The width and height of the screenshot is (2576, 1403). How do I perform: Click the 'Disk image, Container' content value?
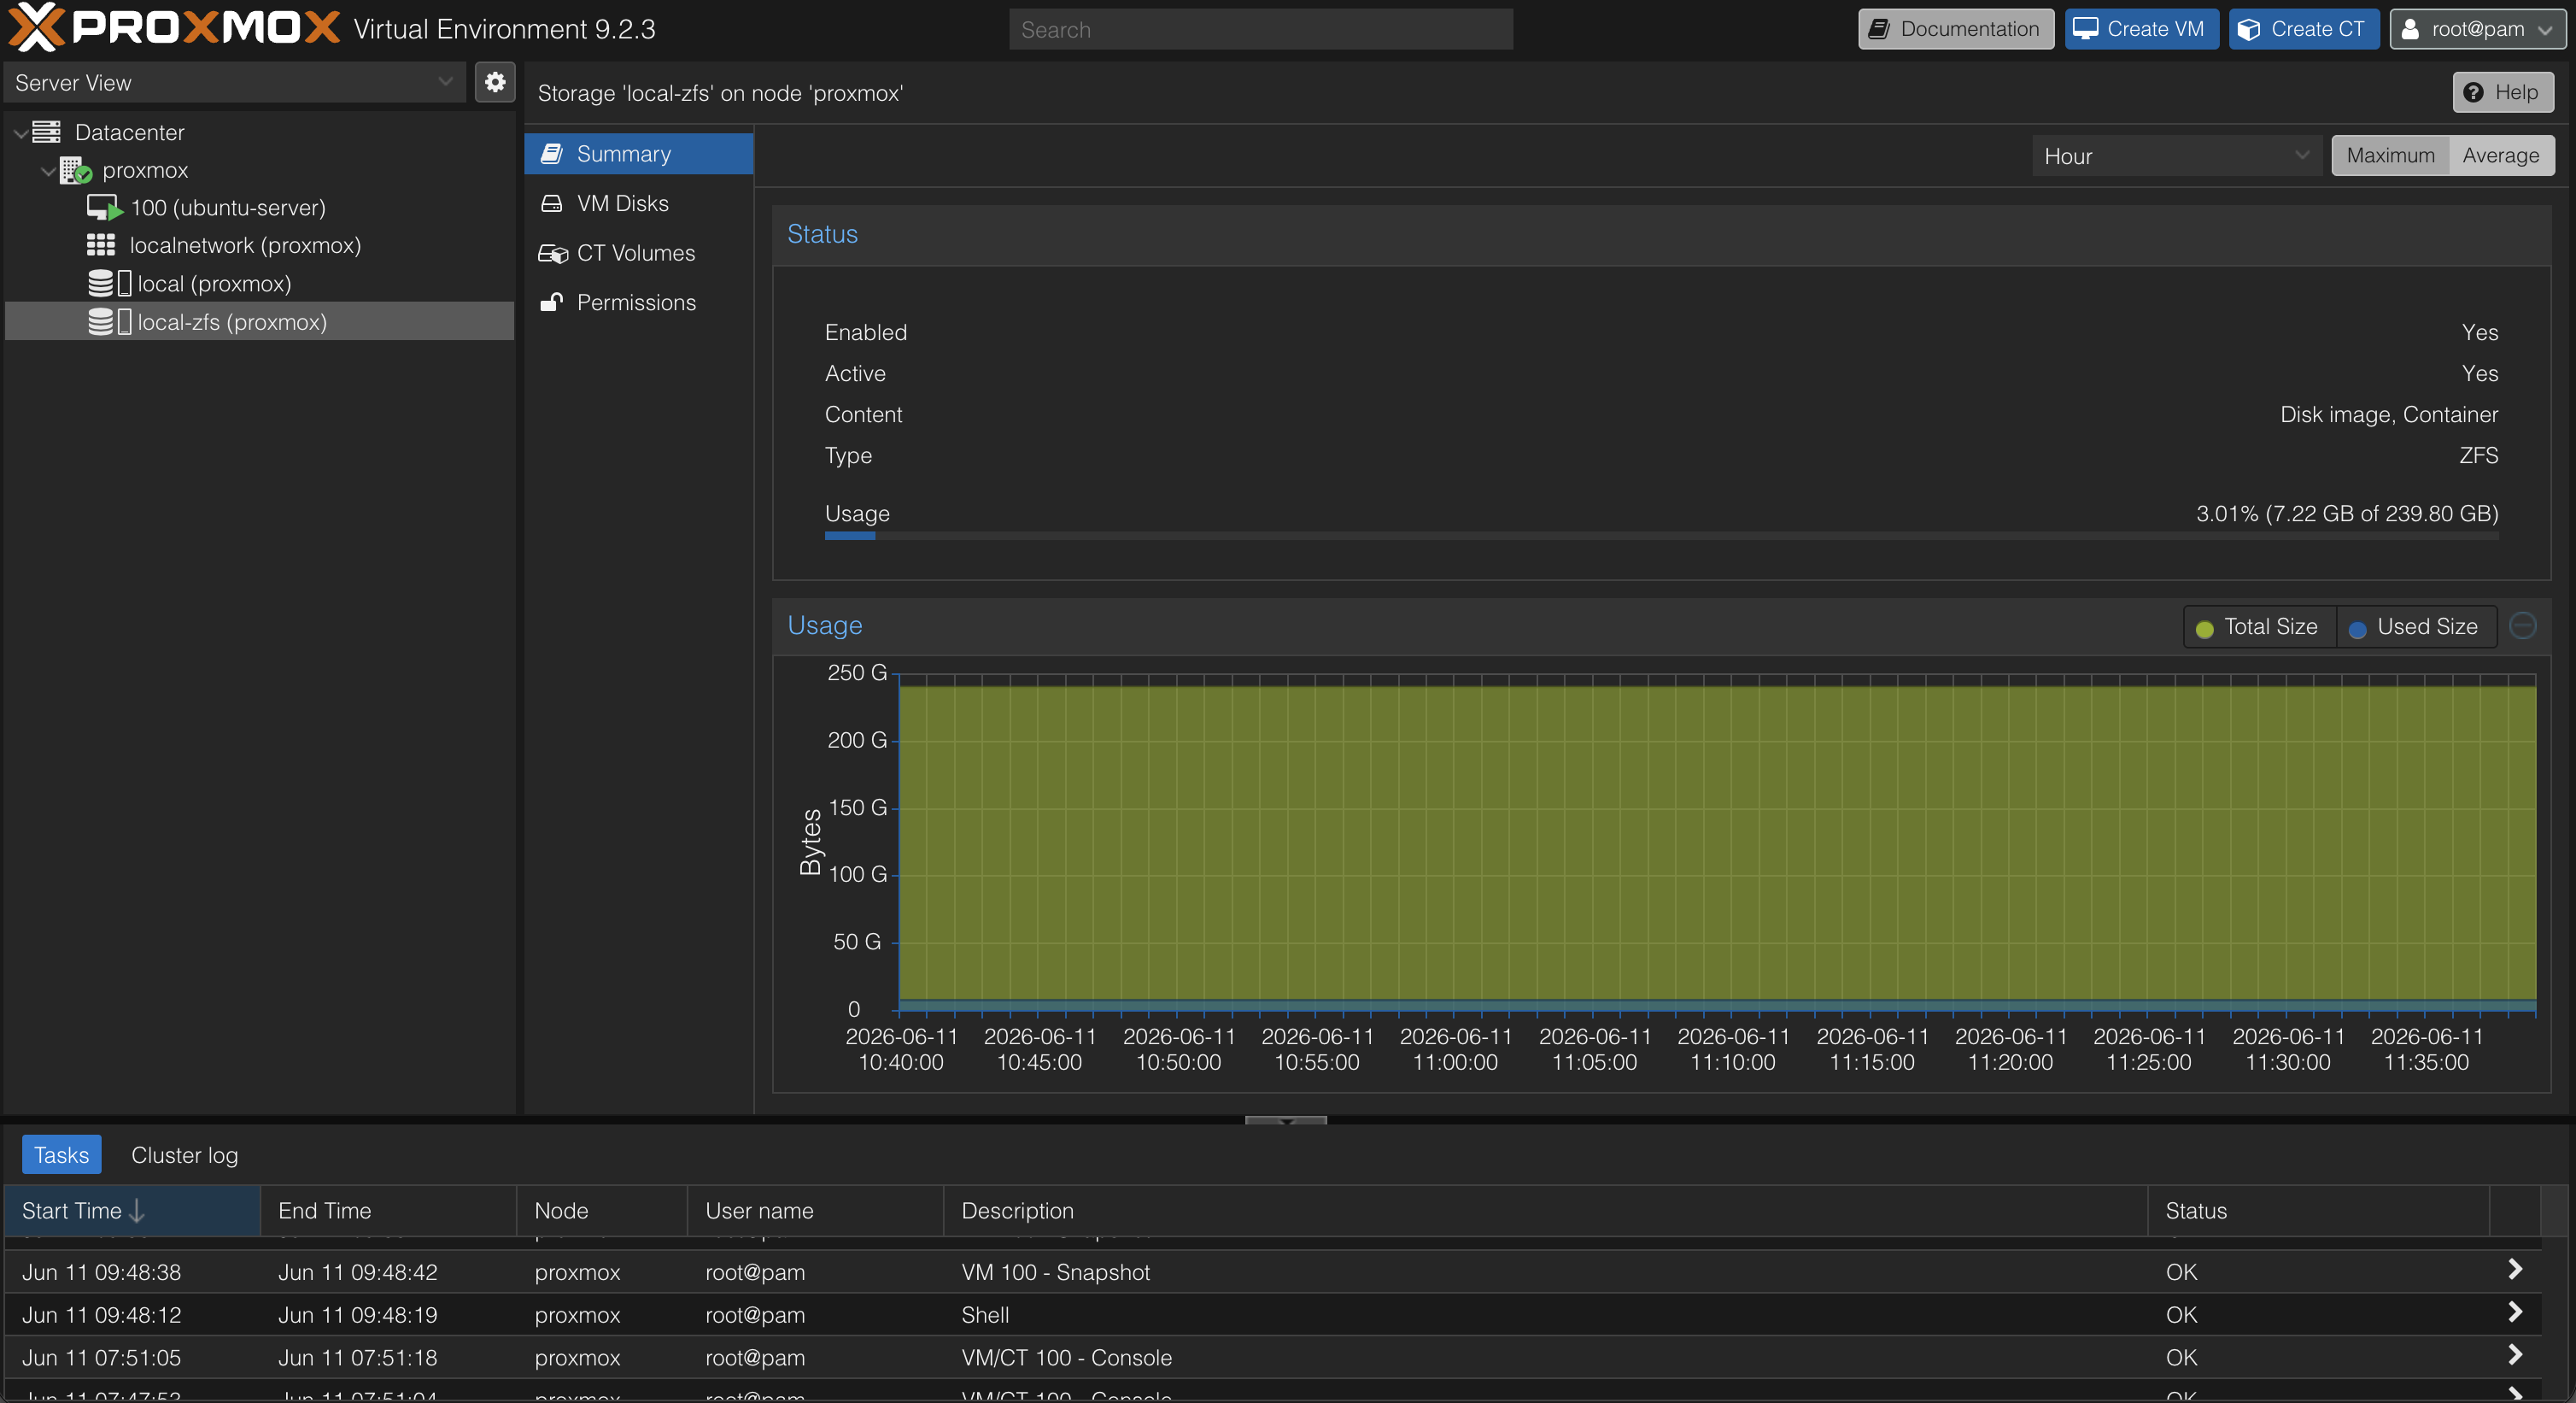[2388, 414]
